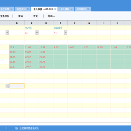Select the cell with value 20.76

pos(46,62)
